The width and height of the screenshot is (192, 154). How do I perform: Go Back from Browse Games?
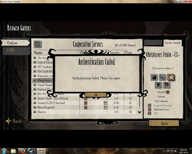14,121
